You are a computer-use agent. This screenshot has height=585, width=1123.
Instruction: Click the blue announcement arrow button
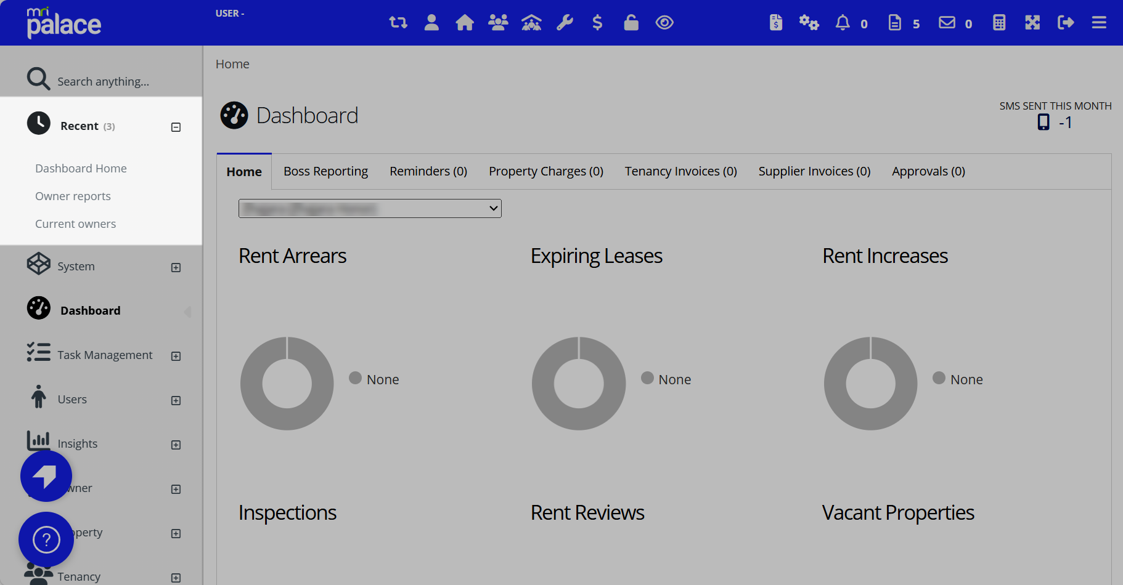[x=46, y=476]
